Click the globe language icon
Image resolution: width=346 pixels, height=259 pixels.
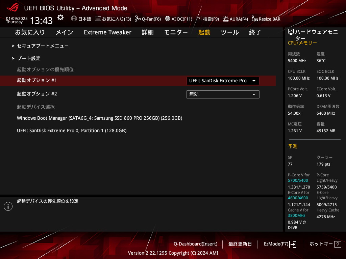[74, 19]
